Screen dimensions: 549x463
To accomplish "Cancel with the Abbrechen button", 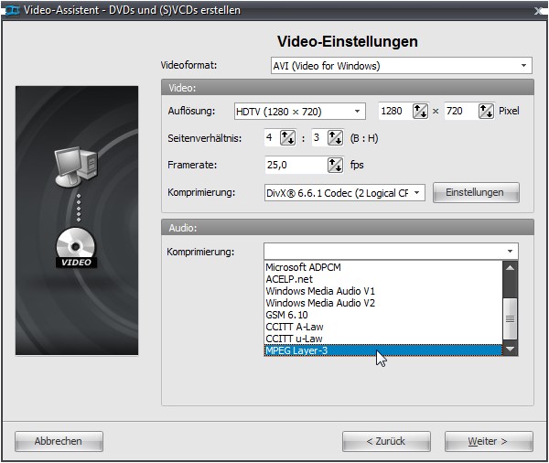I will (59, 441).
